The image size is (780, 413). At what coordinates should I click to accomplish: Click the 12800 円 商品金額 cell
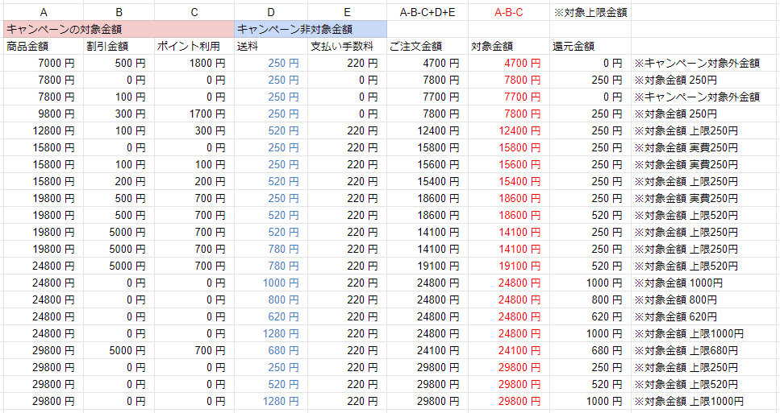coord(44,130)
